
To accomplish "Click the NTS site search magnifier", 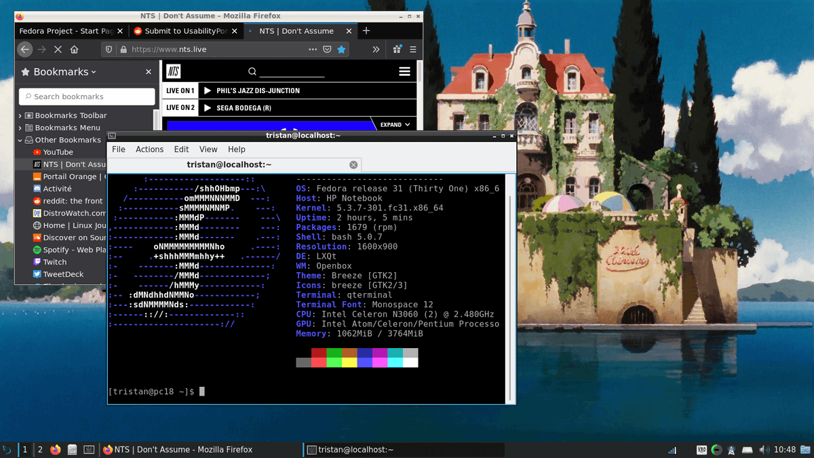I will point(252,72).
